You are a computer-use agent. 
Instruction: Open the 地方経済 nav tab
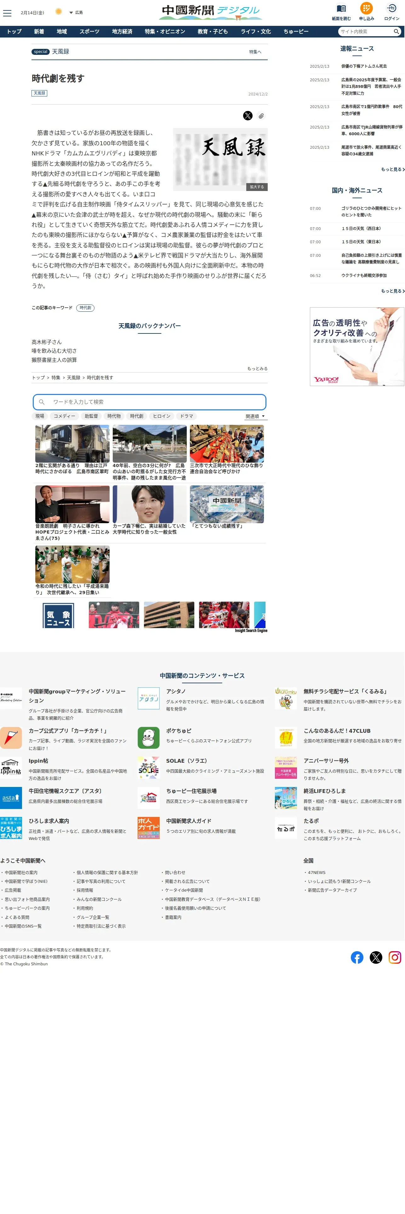122,32
